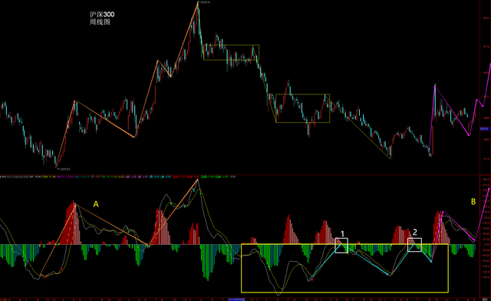
Task: Select the MACD indicator parameter label
Action: [15, 177]
